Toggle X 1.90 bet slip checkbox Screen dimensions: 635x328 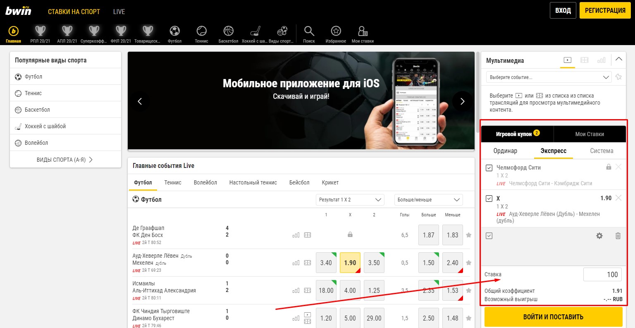point(489,199)
